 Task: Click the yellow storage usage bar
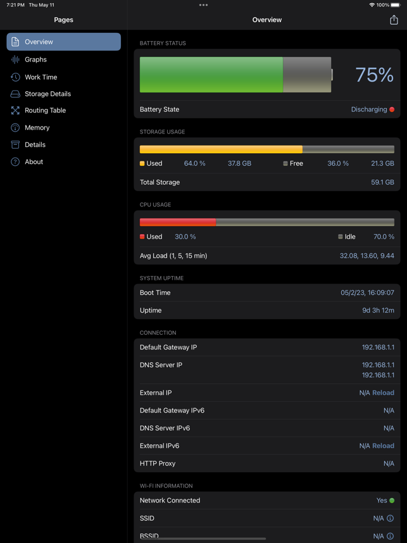click(221, 149)
